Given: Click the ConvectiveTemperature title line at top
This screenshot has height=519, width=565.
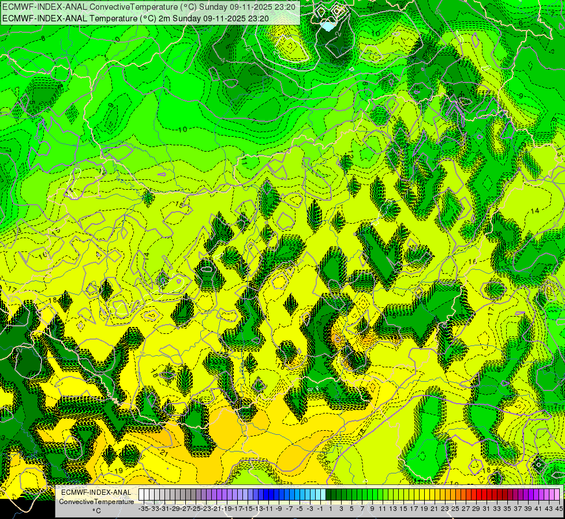Looking at the screenshot, I should pos(149,7).
